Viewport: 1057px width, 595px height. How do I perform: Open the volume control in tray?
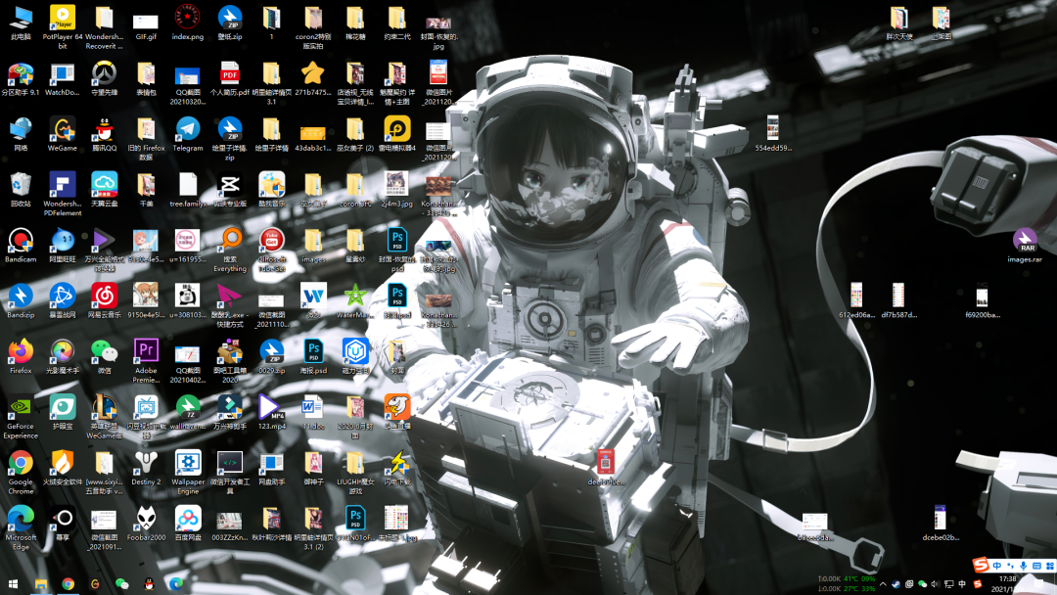[x=935, y=583]
